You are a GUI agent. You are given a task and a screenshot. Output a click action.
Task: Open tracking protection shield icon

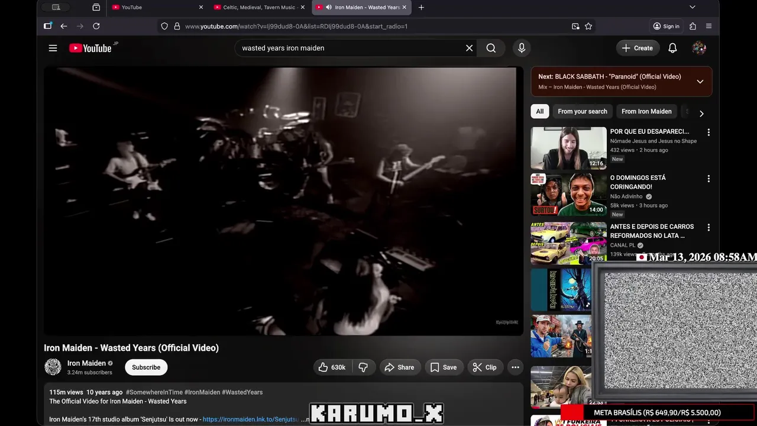click(164, 26)
